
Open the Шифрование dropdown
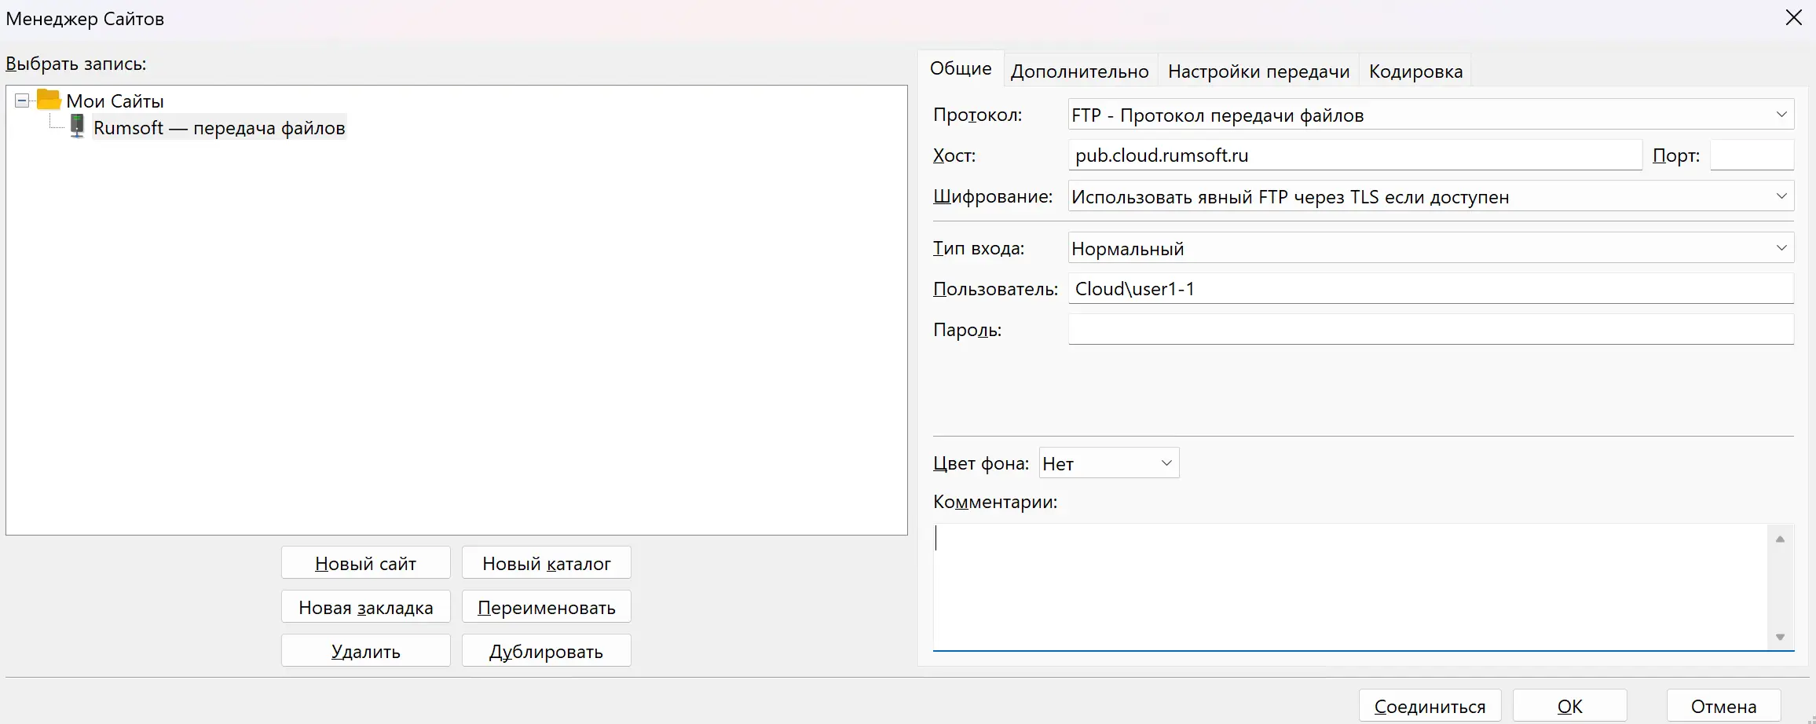(1431, 196)
